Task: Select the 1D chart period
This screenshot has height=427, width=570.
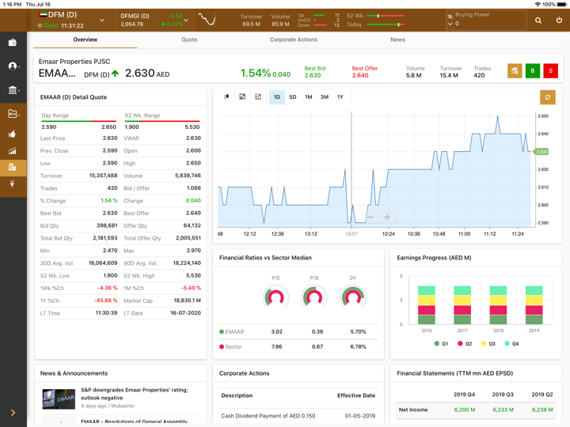Action: tap(276, 97)
